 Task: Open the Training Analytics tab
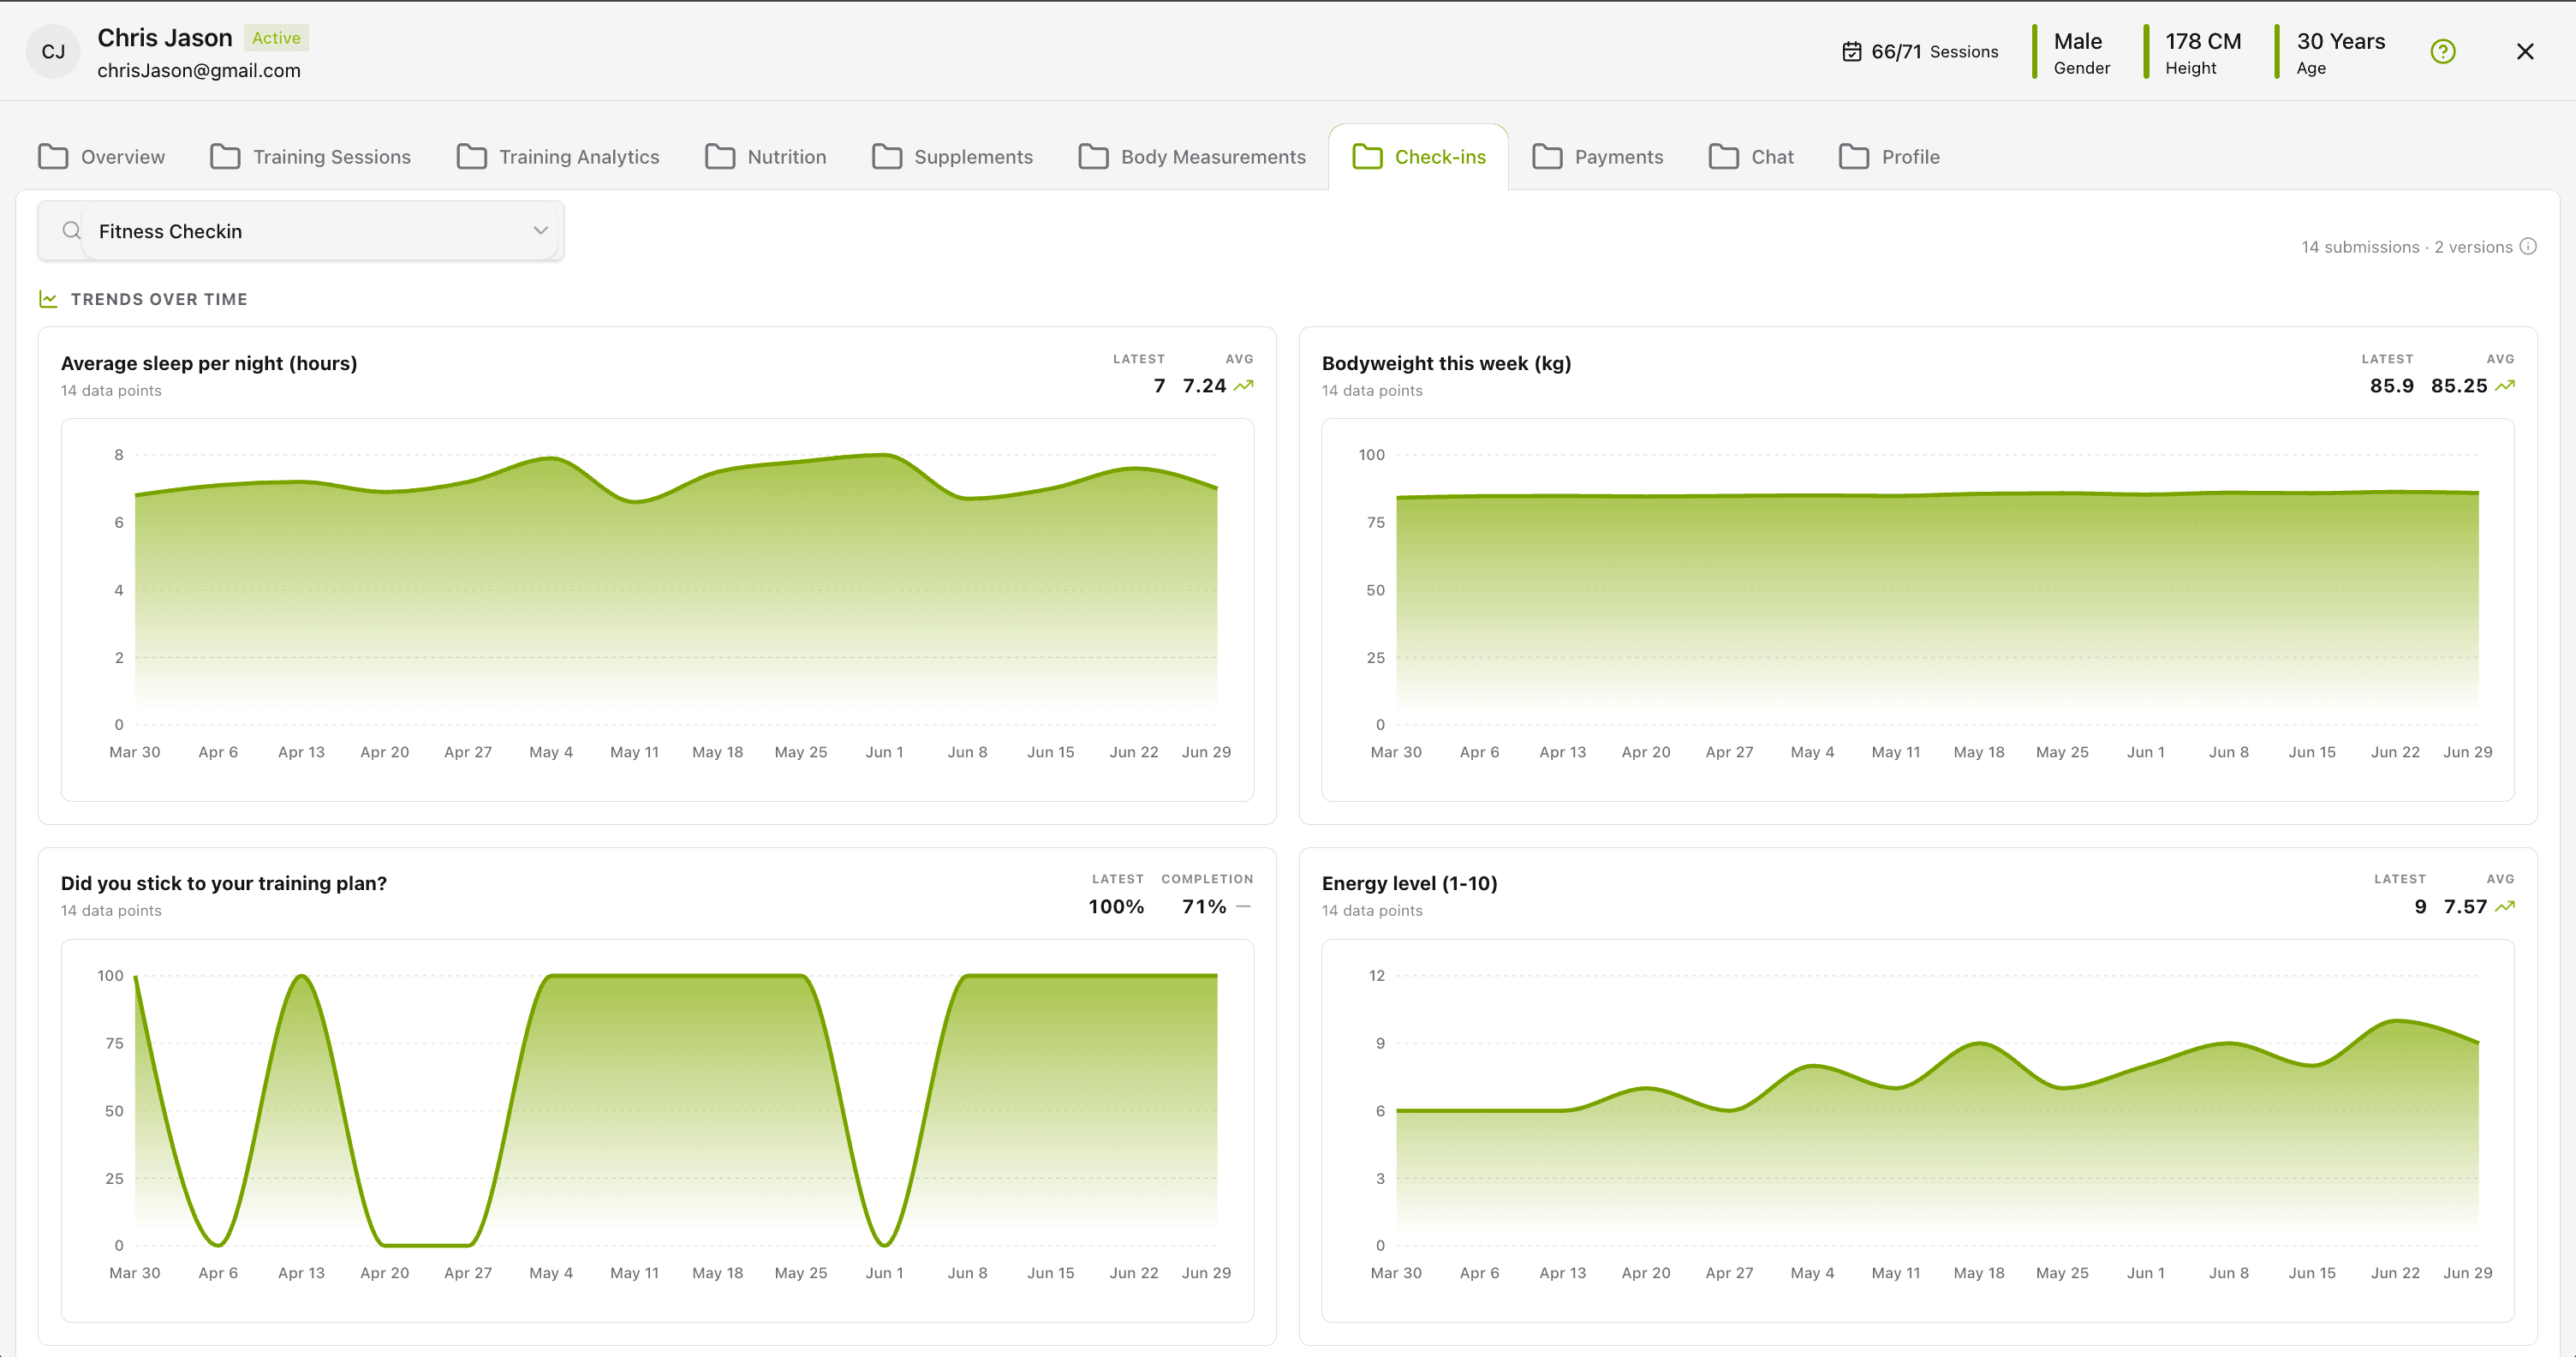pos(558,157)
